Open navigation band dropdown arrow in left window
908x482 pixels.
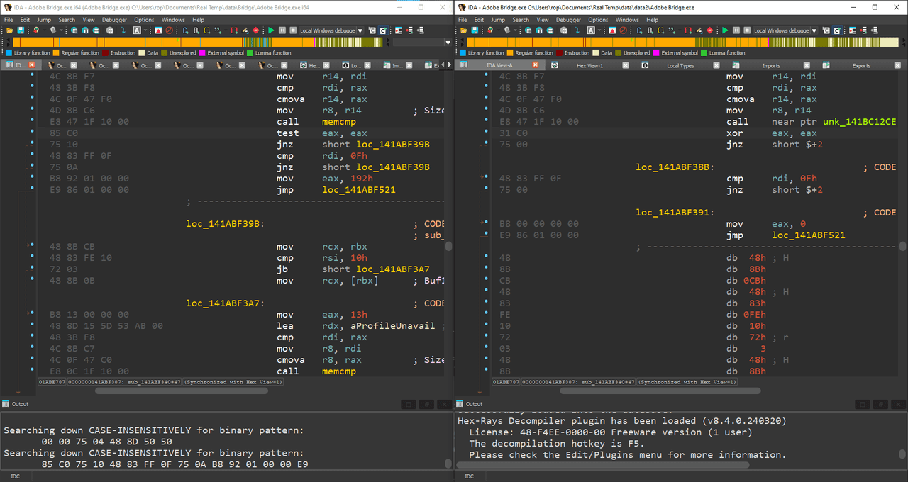448,43
